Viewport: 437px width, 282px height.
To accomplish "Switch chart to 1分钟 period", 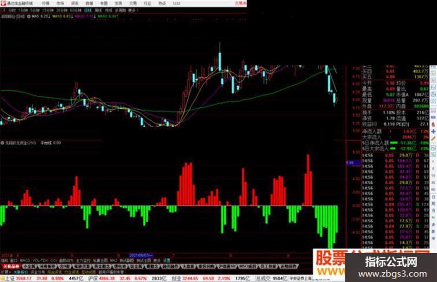I will click(23, 10).
